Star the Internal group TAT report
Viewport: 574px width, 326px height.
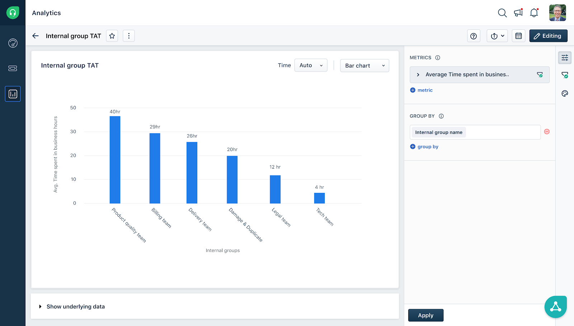(112, 36)
